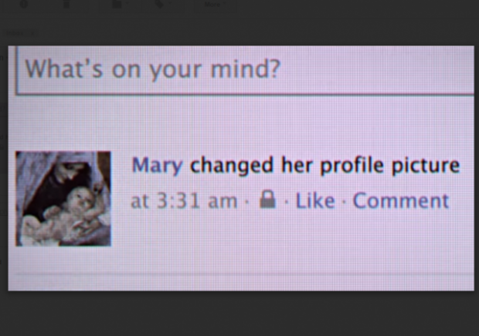Click the changed her profile picture text

[x=324, y=166]
